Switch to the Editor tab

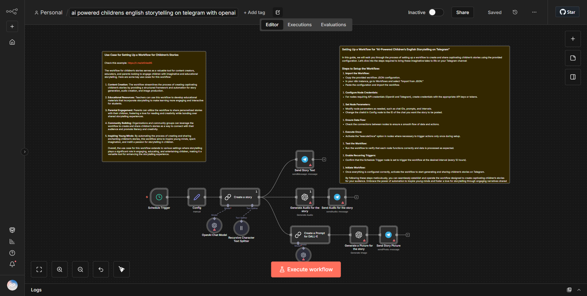pos(272,25)
